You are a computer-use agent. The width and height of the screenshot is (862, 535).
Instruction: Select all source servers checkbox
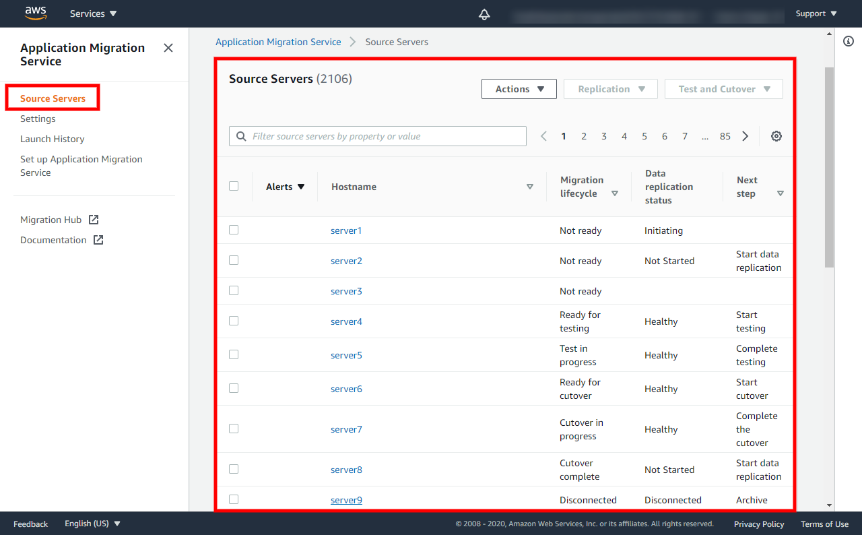(234, 186)
